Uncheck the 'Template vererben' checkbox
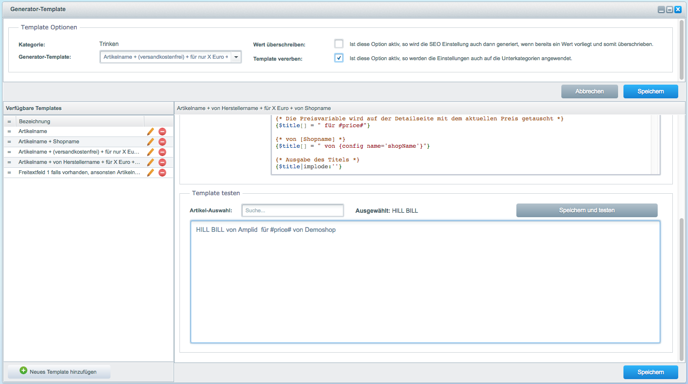This screenshot has width=688, height=384. click(339, 58)
